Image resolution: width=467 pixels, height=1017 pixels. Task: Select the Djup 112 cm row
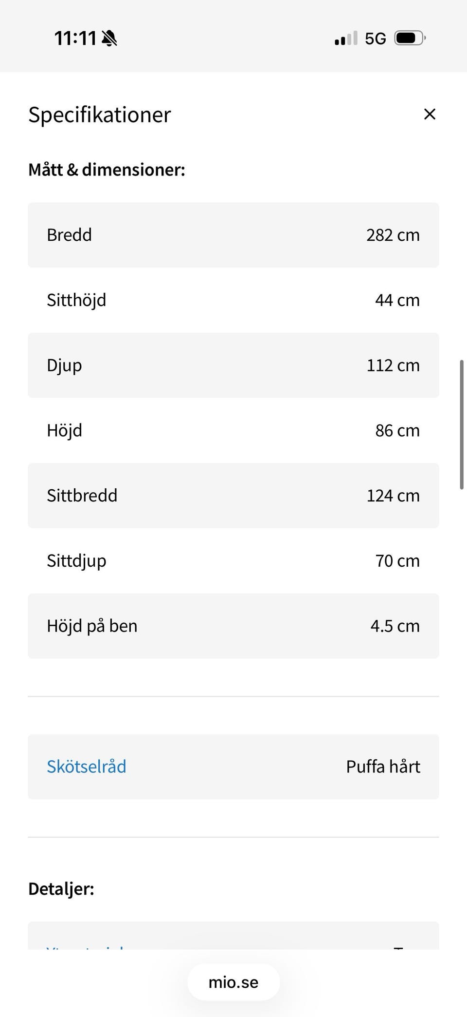(x=233, y=365)
